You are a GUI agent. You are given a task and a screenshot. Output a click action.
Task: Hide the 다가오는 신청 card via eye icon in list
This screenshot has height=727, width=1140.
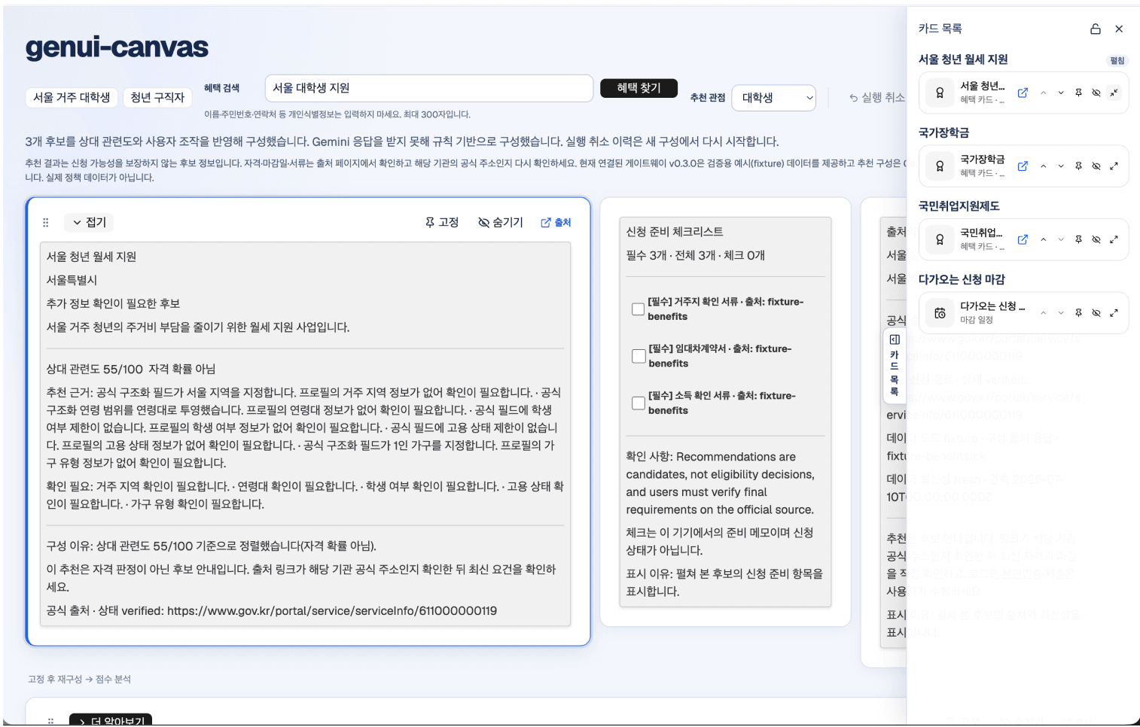pyautogui.click(x=1096, y=313)
